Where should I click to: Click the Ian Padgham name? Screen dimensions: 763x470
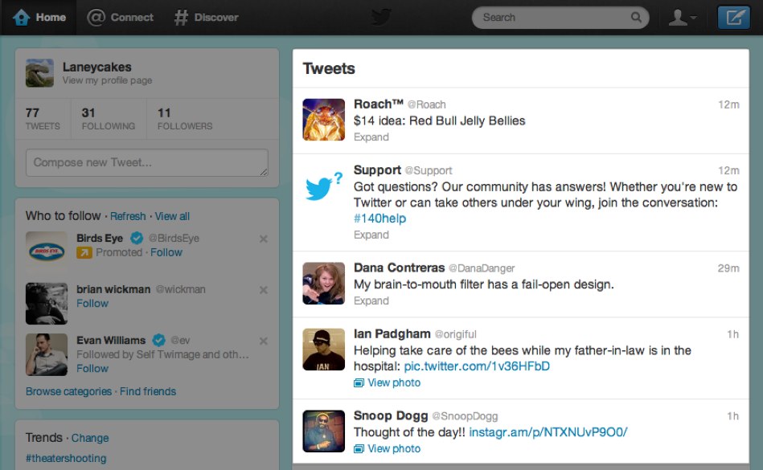pos(392,334)
